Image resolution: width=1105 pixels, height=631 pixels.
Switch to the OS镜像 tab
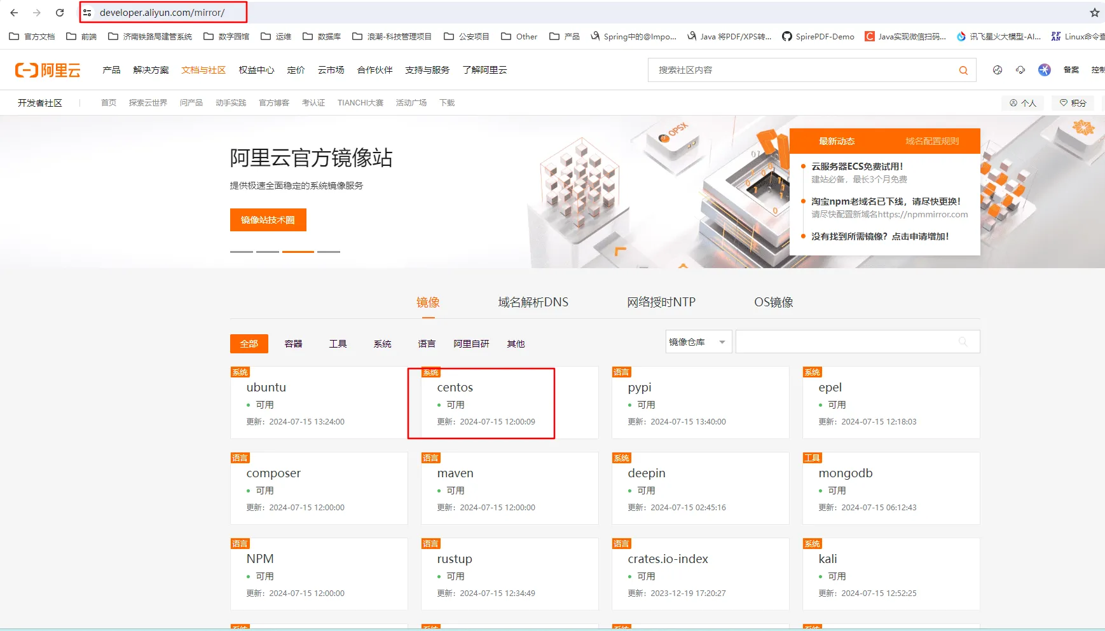(773, 302)
